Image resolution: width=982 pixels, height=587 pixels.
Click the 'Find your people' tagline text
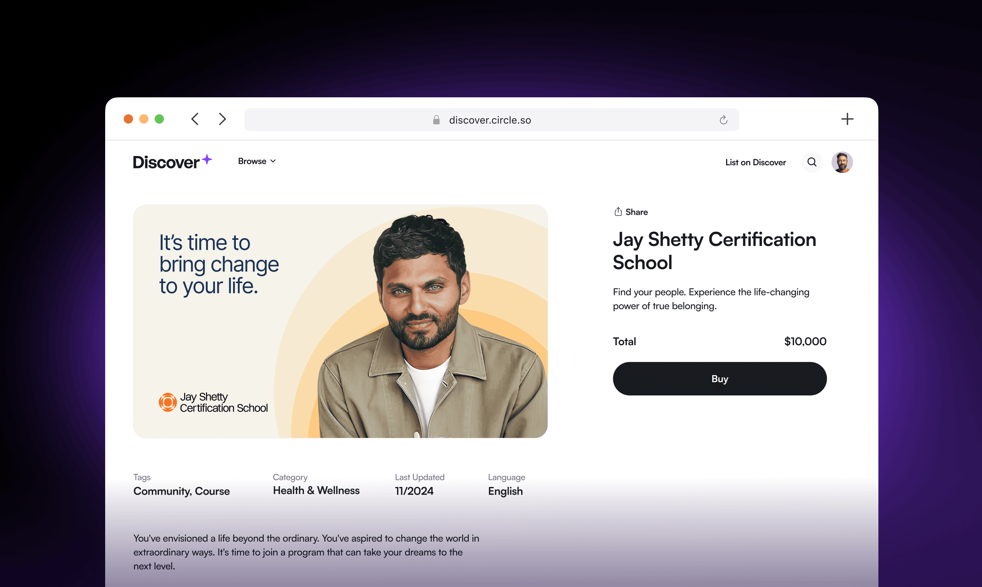pyautogui.click(x=711, y=299)
